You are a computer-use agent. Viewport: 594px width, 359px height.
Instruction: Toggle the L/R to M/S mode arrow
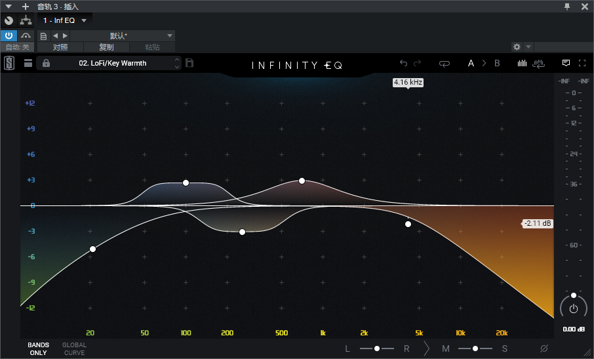click(x=427, y=348)
